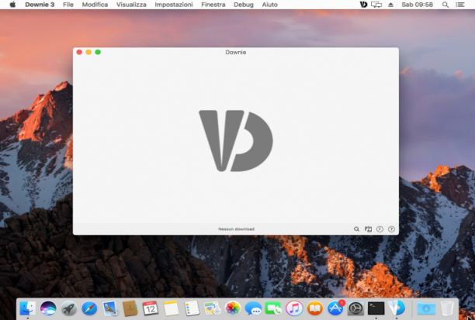Image resolution: width=475 pixels, height=320 pixels.
Task: Open Mail stamp icon in the Dock
Action: point(109,308)
